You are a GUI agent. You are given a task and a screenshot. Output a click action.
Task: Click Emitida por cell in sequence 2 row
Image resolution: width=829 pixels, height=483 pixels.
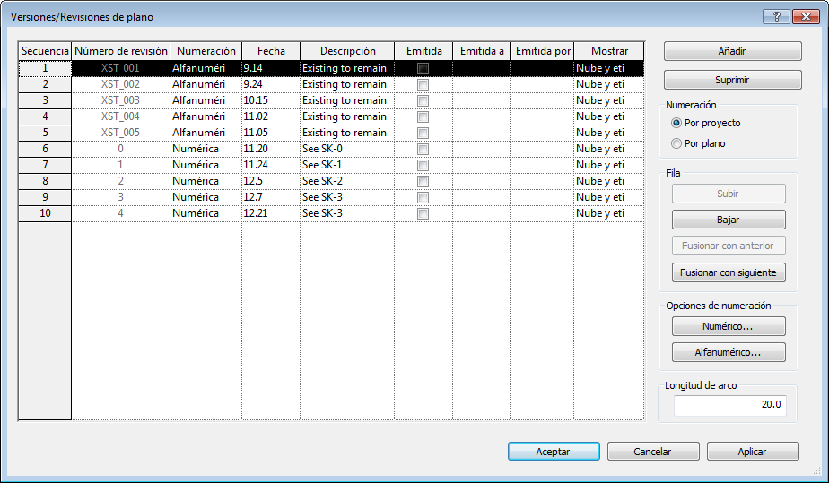point(543,84)
